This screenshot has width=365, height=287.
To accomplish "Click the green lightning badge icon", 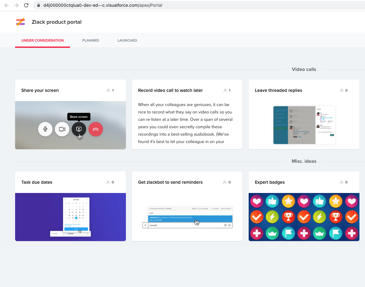I will coord(273,217).
